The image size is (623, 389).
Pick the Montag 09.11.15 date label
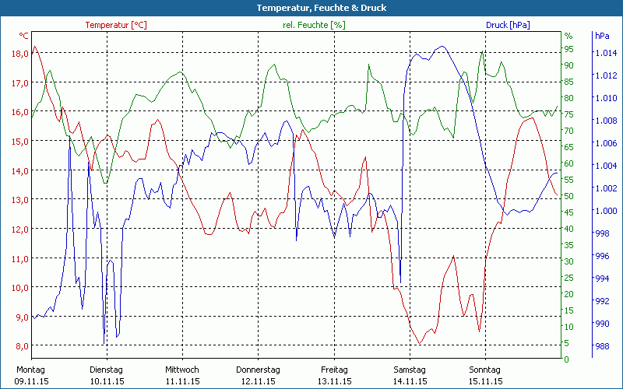point(31,375)
